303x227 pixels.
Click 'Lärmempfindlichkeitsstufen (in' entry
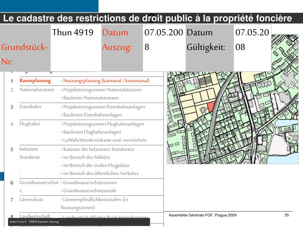pyautogui.click(x=96, y=200)
